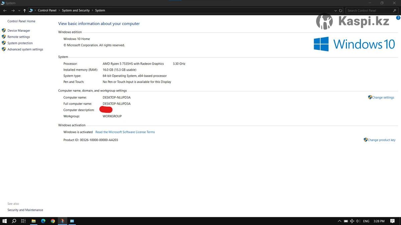Open File Explorer from taskbar

coord(33,221)
